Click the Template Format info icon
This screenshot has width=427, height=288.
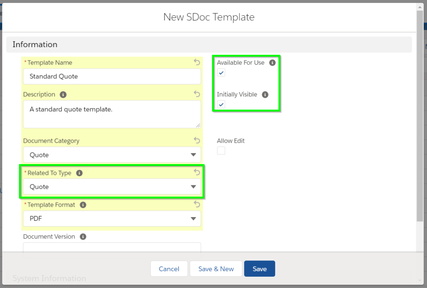point(83,205)
